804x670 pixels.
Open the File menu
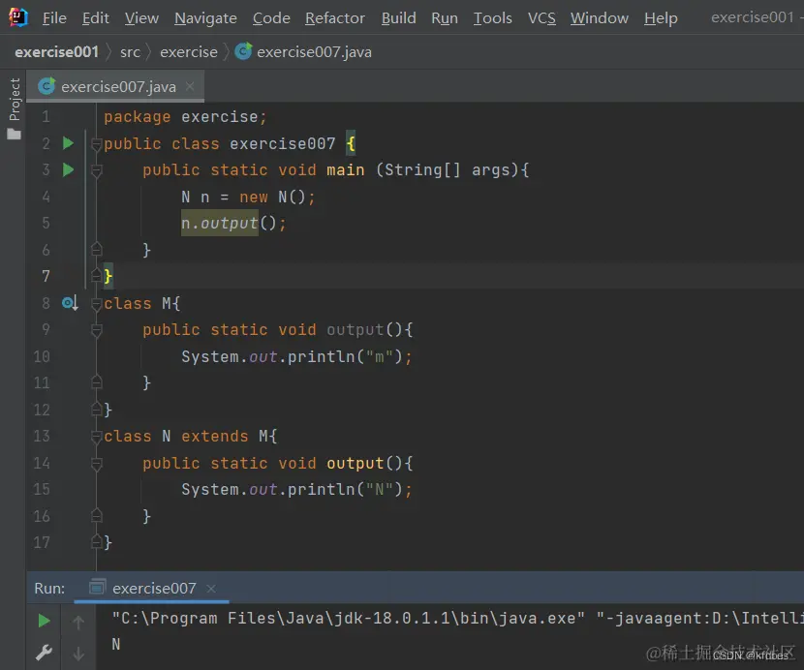54,18
